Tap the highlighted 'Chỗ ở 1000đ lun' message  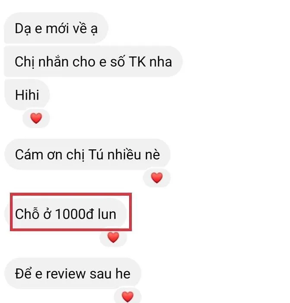point(66,214)
